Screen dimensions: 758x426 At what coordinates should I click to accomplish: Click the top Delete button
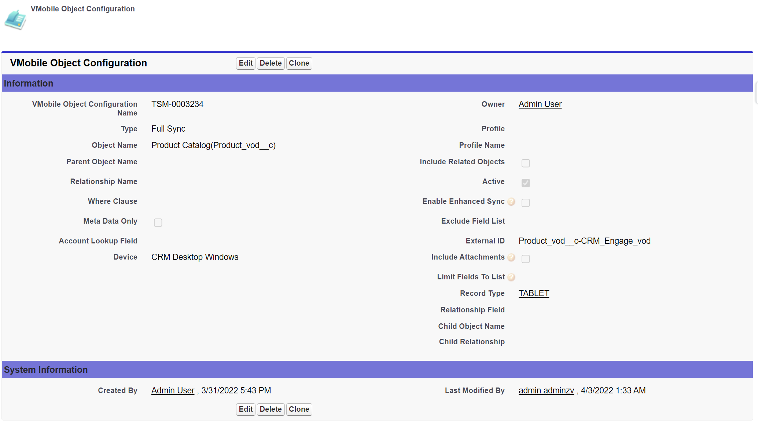(x=271, y=63)
